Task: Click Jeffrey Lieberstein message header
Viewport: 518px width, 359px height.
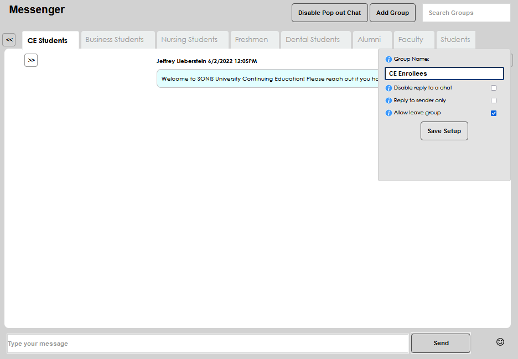Action: click(207, 61)
